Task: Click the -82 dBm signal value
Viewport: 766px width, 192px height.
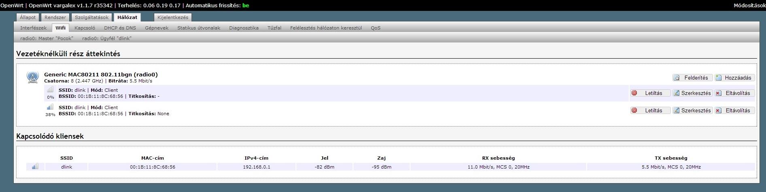Action: point(324,167)
